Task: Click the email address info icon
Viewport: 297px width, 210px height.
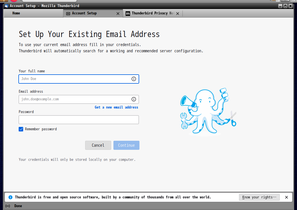Action: [134, 99]
